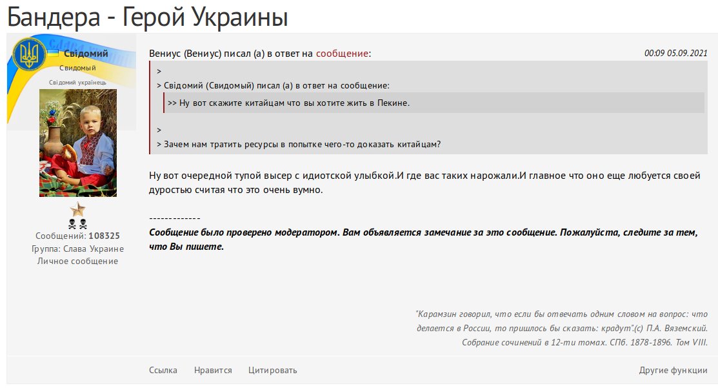Click the small flag icon beside Свідомий
Image resolution: width=718 pixels, height=388 pixels.
54,53
